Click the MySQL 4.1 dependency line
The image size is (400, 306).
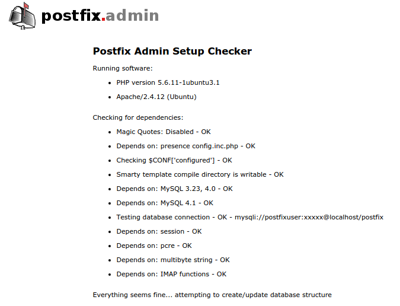[x=165, y=203]
